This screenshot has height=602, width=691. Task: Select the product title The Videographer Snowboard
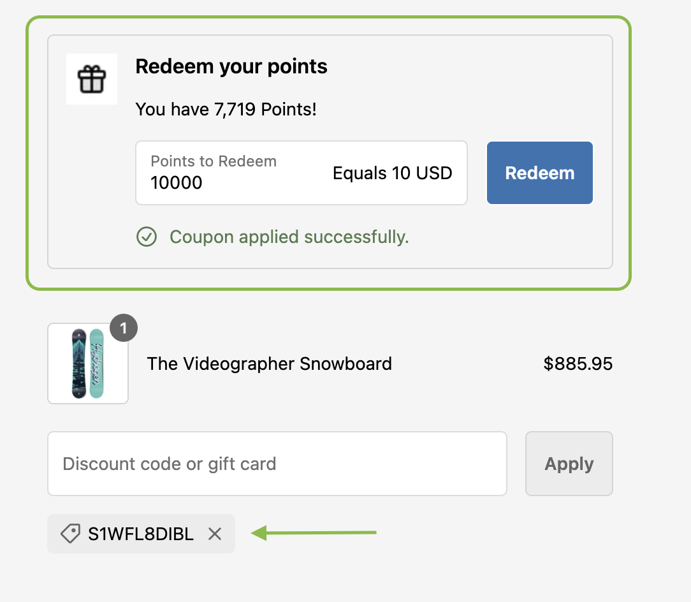(269, 363)
